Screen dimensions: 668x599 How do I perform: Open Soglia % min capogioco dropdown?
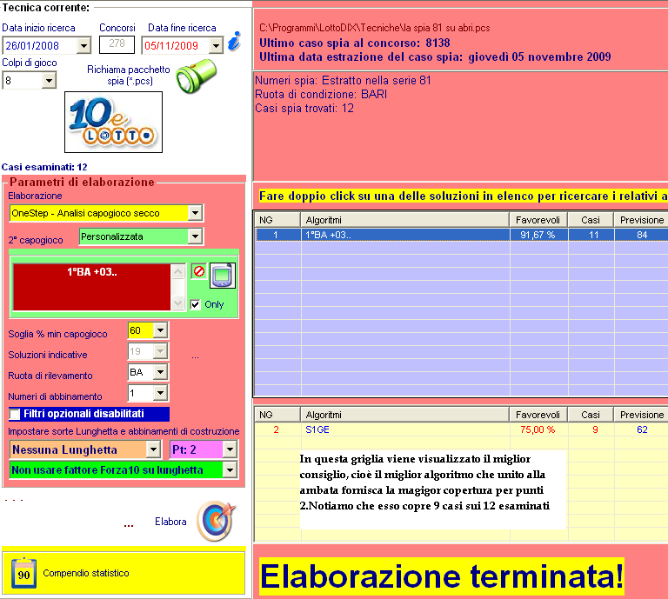160,330
